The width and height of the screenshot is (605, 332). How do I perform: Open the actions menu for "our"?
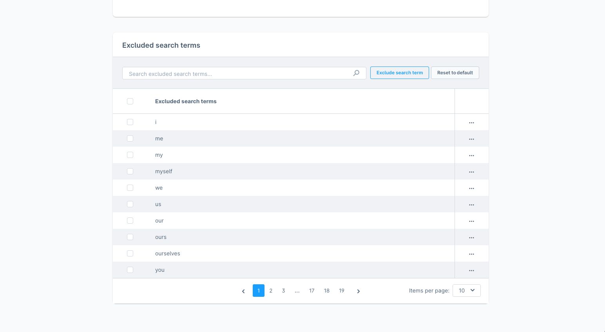[471, 221]
